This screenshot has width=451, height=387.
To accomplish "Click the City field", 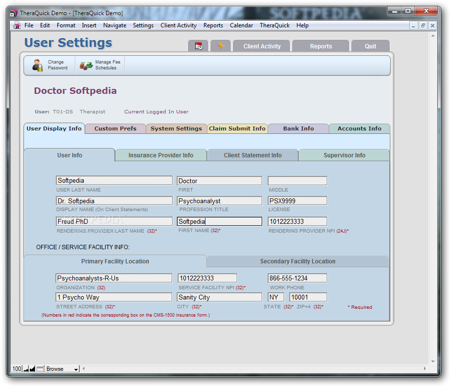I will pos(220,297).
